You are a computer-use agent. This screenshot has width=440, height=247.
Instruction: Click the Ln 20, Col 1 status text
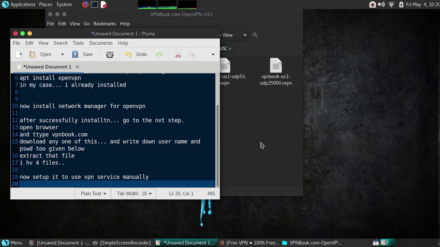181,193
